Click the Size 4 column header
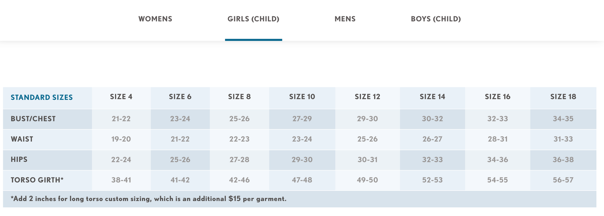 click(x=121, y=97)
